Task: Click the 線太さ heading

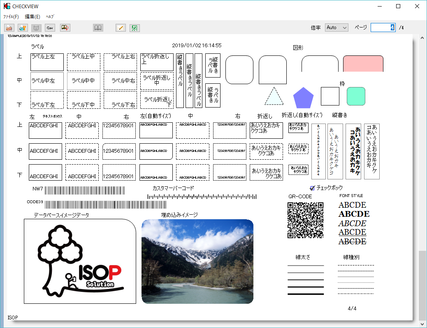Action: [303, 257]
